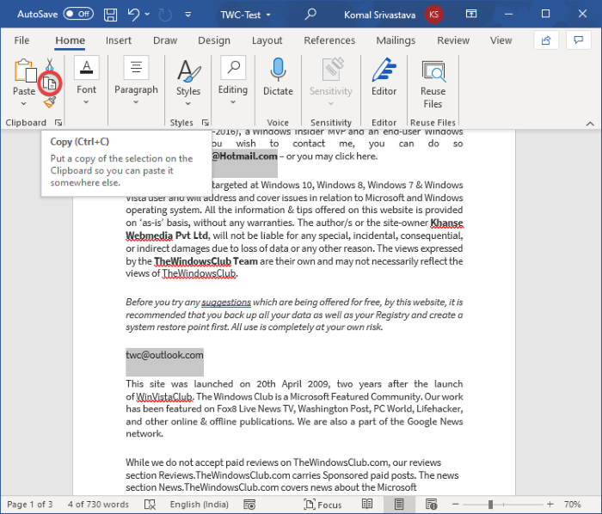The width and height of the screenshot is (602, 514).
Task: Open the Styles pane launcher
Action: click(x=206, y=122)
